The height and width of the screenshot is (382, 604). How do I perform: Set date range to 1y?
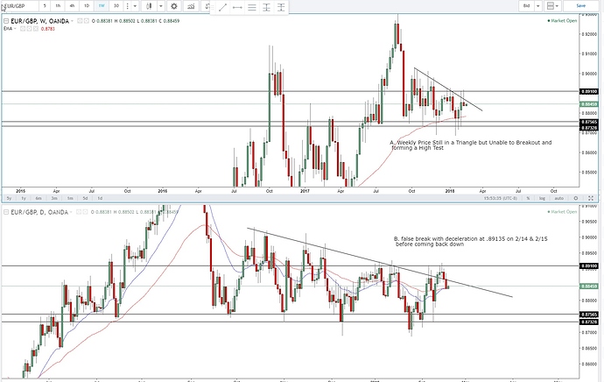[24, 198]
